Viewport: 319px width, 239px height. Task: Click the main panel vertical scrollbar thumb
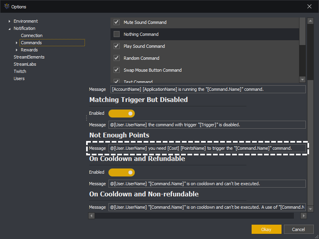pos(310,143)
